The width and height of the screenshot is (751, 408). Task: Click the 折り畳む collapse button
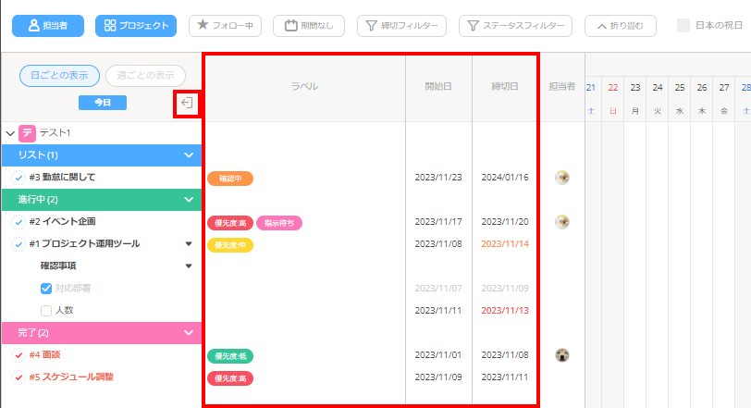coord(621,25)
